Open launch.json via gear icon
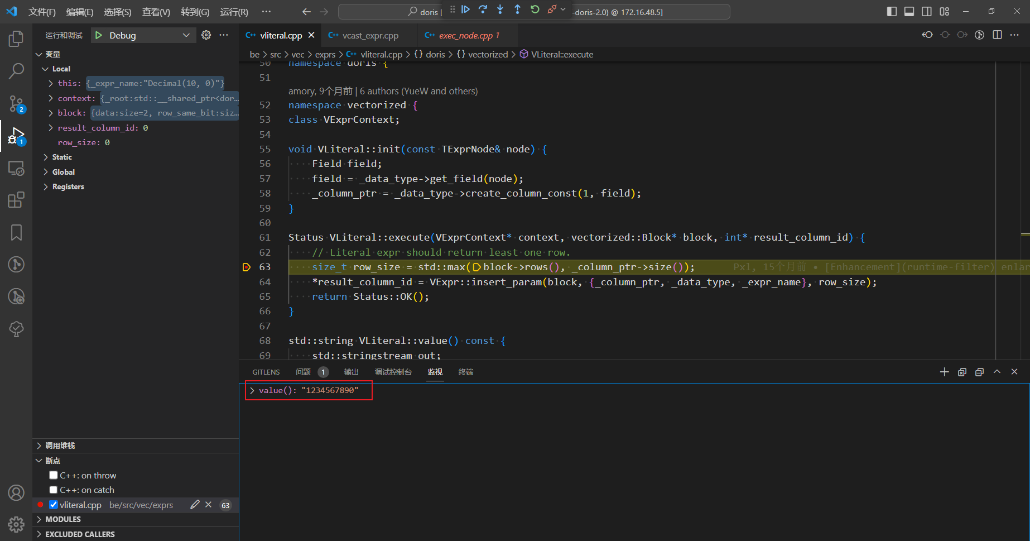The height and width of the screenshot is (541, 1030). tap(206, 35)
